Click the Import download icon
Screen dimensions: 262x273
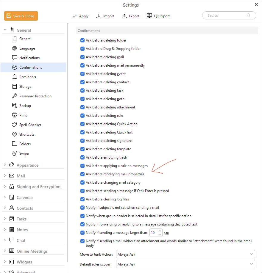[x=99, y=16]
